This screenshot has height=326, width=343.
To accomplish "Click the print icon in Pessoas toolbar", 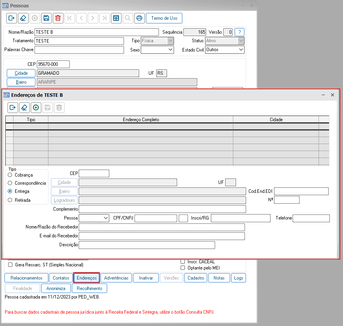I will tap(140, 18).
